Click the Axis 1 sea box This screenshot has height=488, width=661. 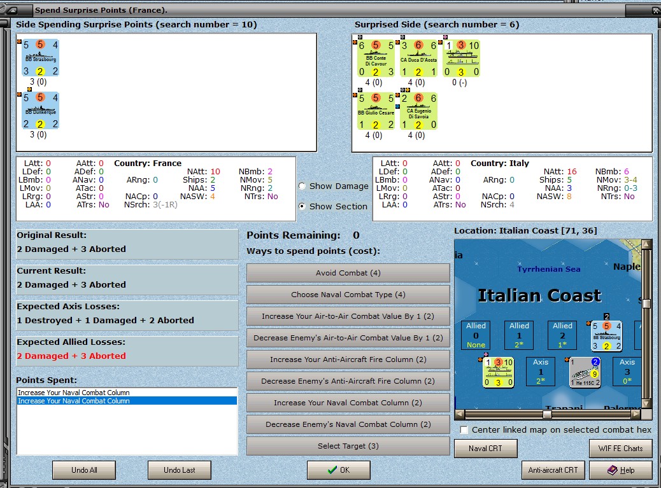(x=541, y=372)
